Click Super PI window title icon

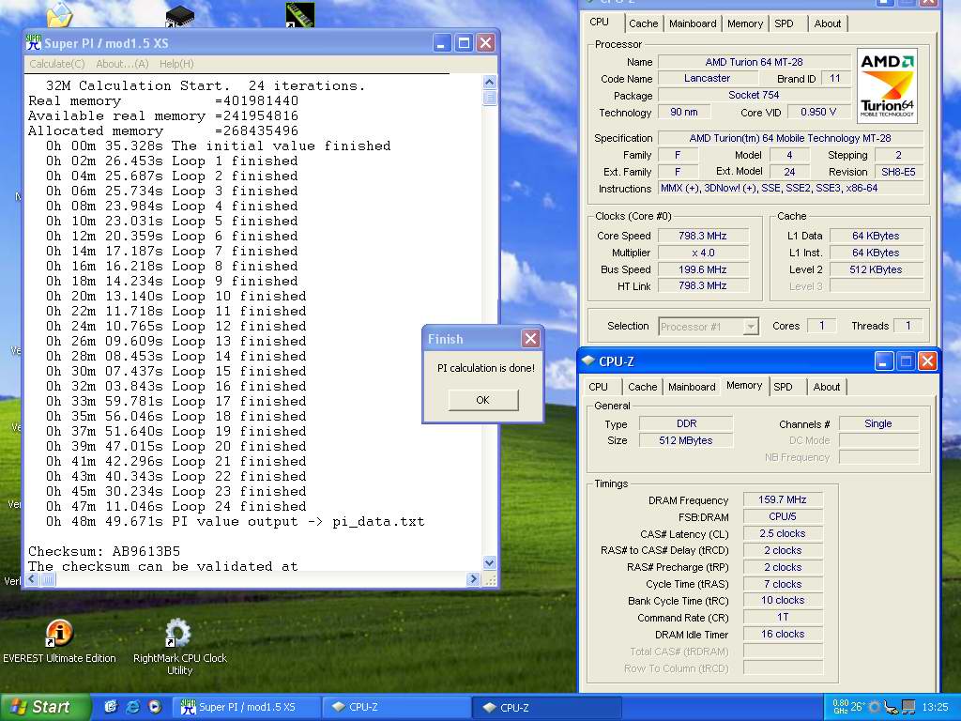pyautogui.click(x=33, y=43)
